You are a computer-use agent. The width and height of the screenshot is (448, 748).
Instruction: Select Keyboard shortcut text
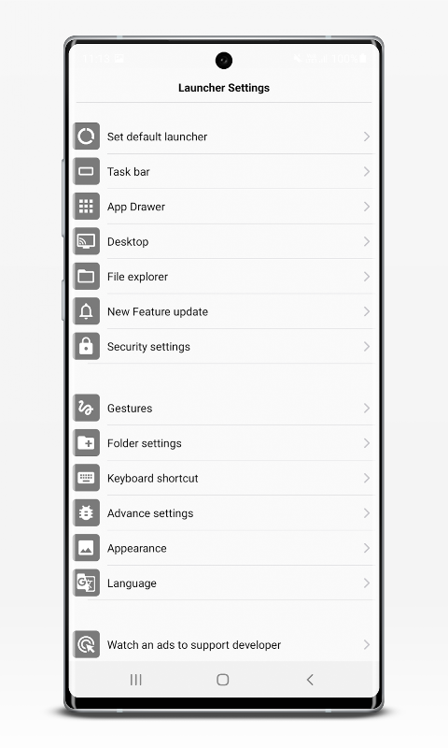153,479
